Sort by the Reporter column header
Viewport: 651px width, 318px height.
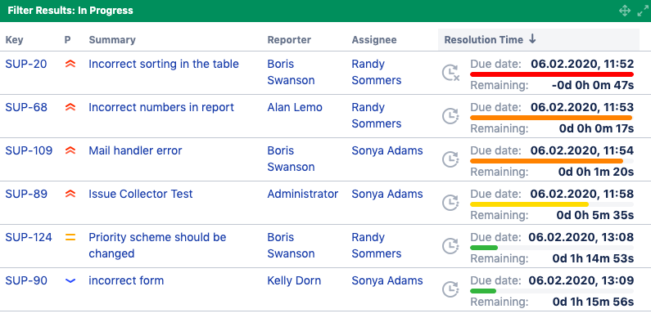(x=289, y=40)
